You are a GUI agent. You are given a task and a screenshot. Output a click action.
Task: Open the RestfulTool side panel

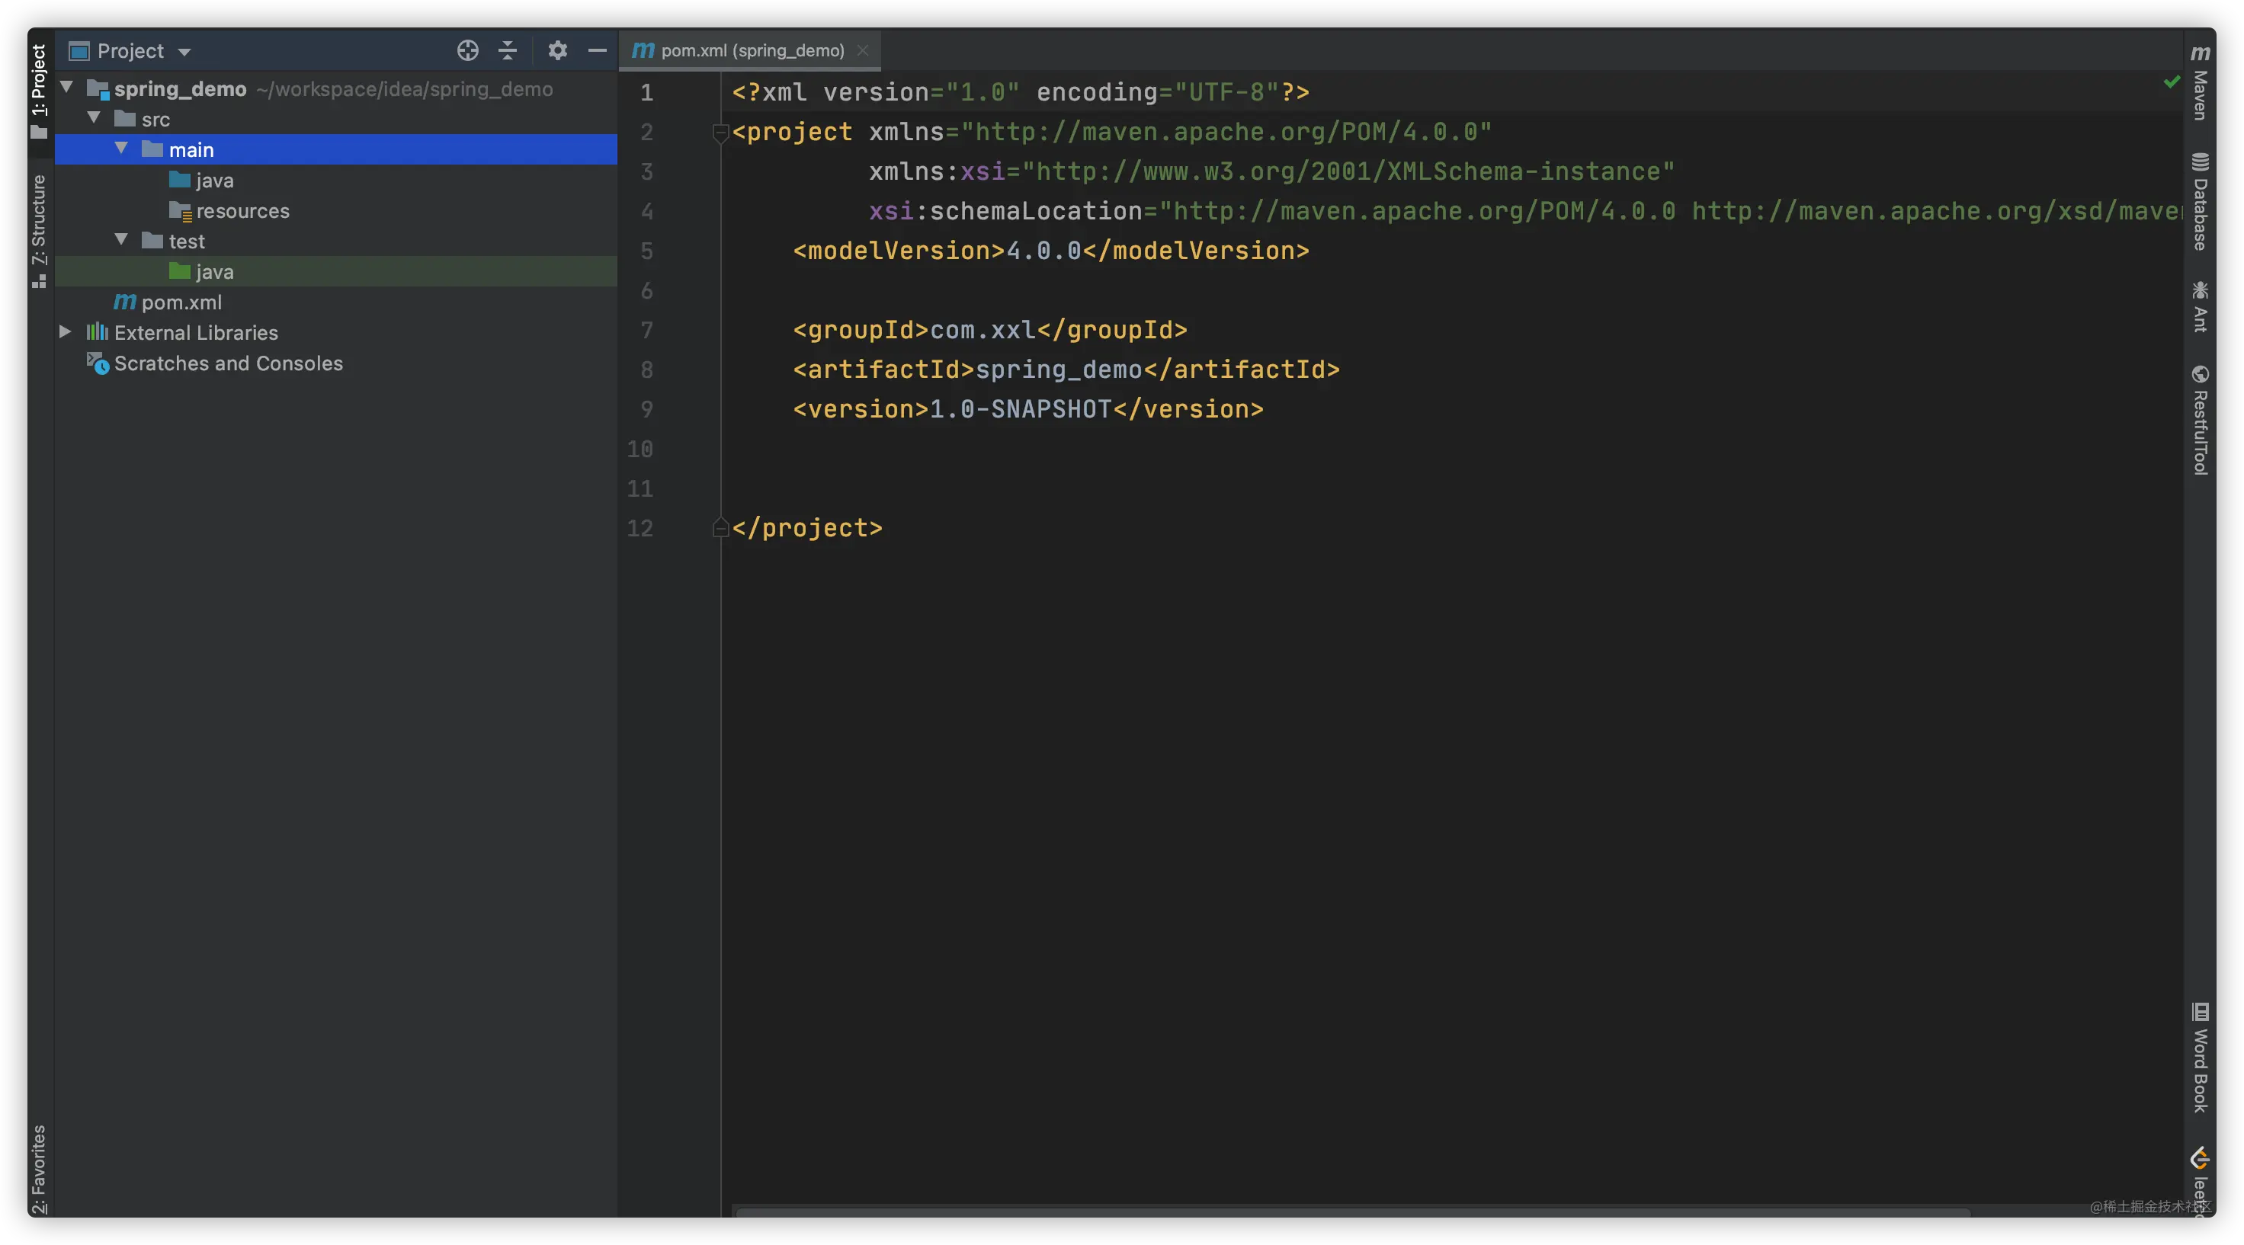(2200, 421)
